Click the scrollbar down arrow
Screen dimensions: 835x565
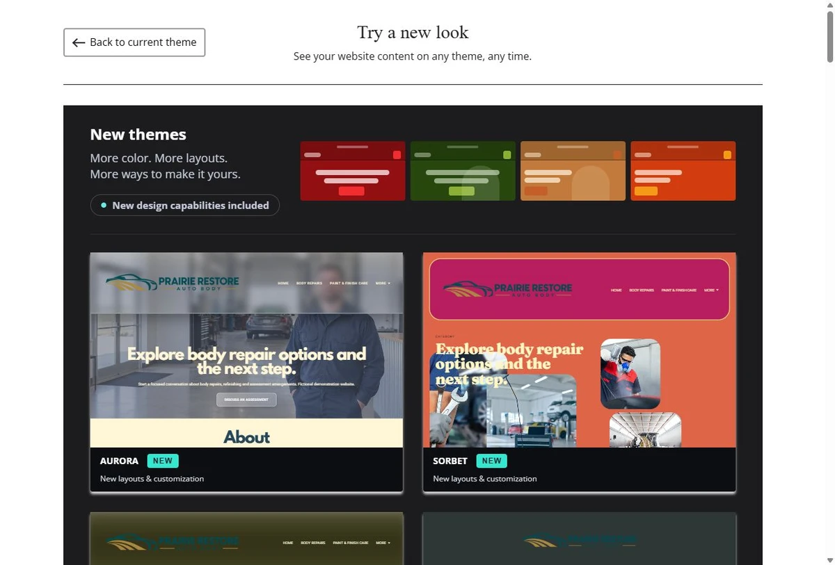(x=829, y=559)
